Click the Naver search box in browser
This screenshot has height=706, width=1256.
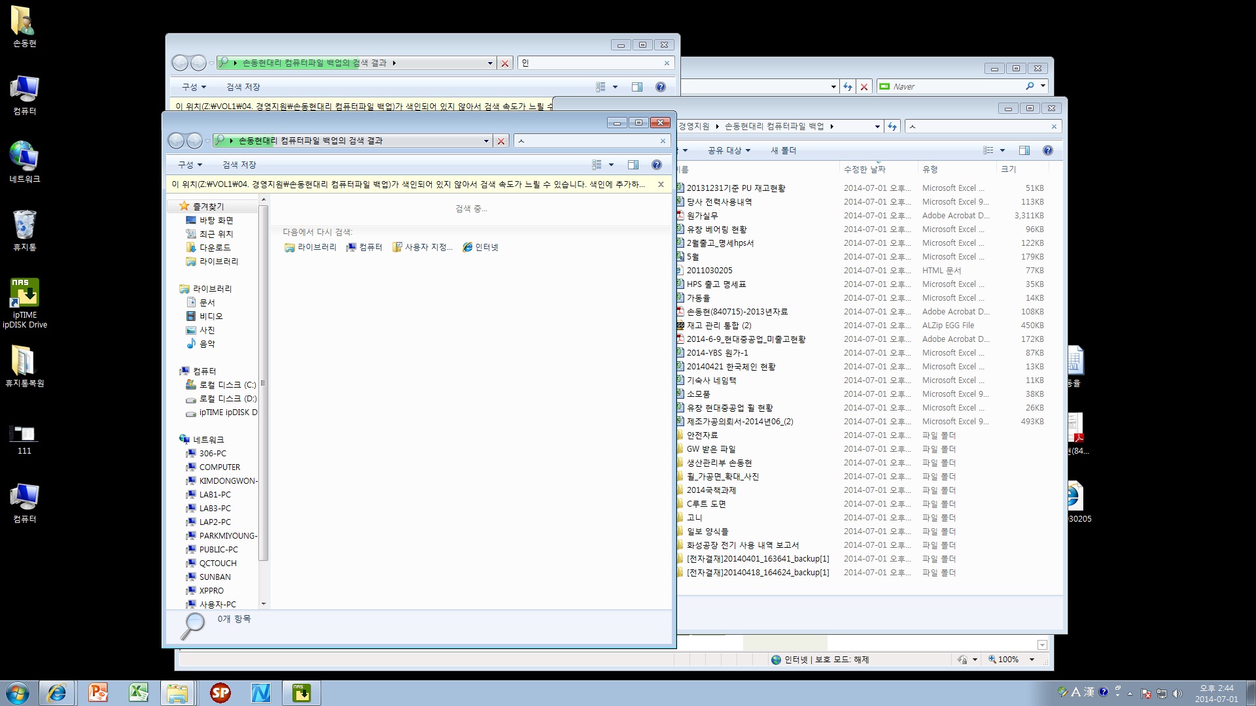(955, 86)
